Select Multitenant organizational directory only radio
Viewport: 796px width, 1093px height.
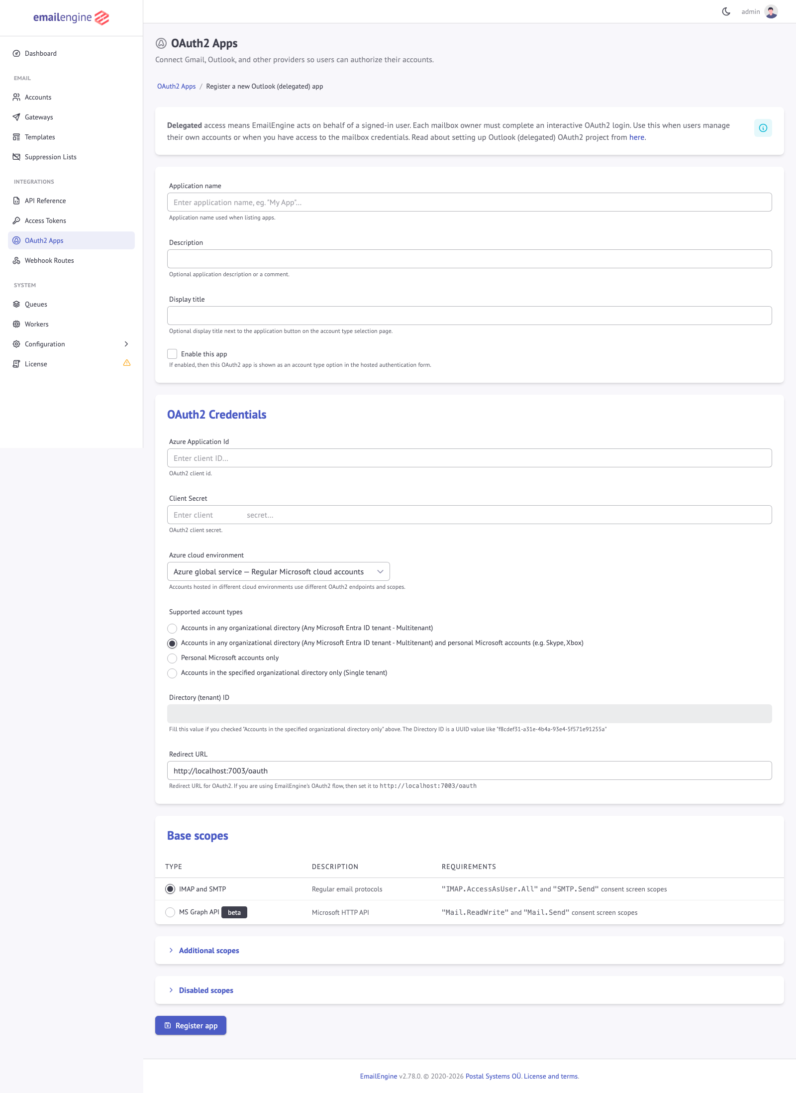point(172,628)
